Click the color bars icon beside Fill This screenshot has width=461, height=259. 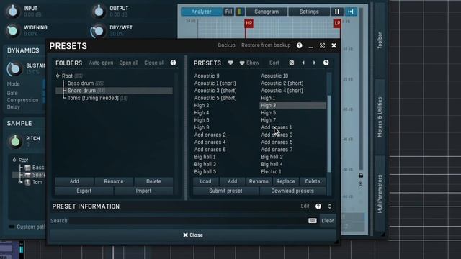click(240, 12)
